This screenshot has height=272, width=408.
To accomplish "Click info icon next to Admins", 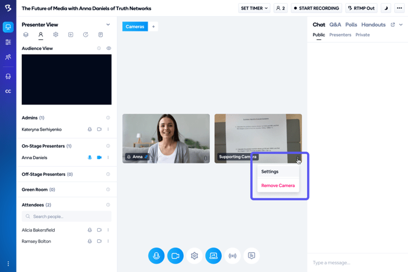I will [x=108, y=118].
